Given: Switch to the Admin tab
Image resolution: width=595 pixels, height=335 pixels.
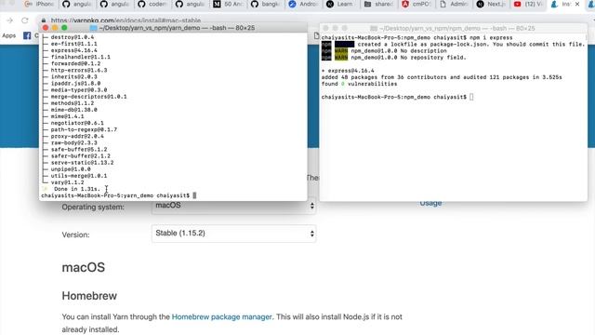Looking at the screenshot, I should pos(454,4).
